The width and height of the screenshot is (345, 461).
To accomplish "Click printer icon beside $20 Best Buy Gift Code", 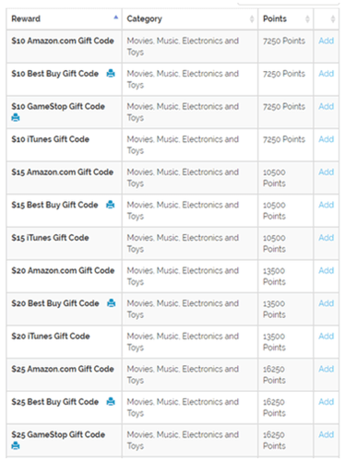I will (112, 303).
